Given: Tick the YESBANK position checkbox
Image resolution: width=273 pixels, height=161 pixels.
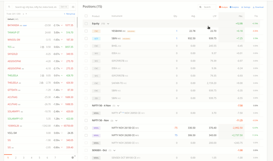Looking at the screenshot, I should pos(86,31).
